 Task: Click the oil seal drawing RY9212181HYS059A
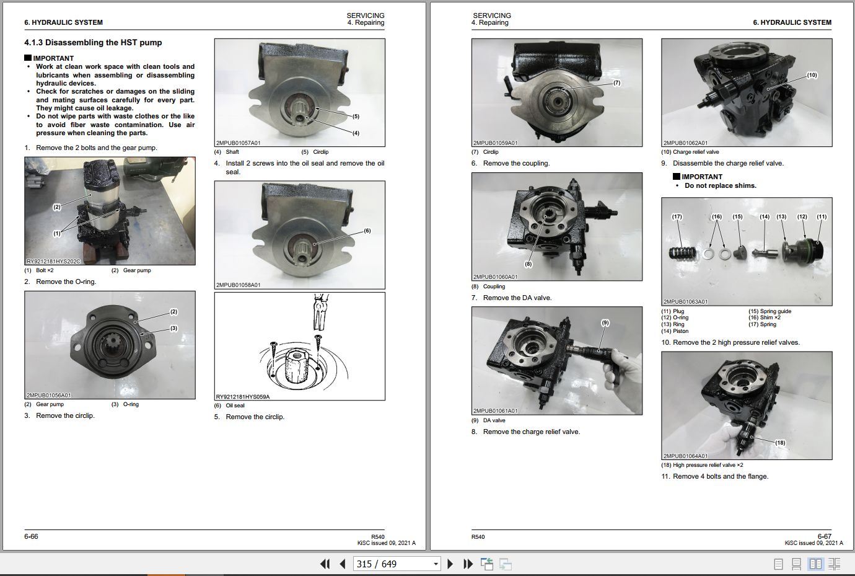point(300,345)
